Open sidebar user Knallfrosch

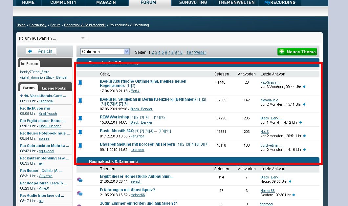48,114
